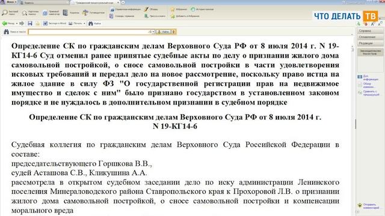Open История поиска

[x=202, y=10]
